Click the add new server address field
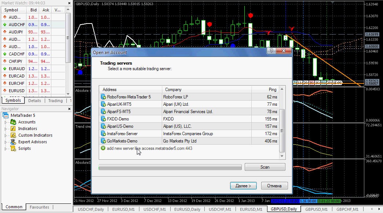Viewport: 383px width, 213px height. click(x=149, y=148)
